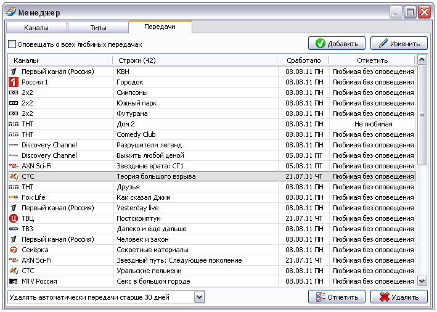The height and width of the screenshot is (312, 437).
Task: Enable Оповещать о всех любимых передачах checkbox
Action: coord(12,44)
